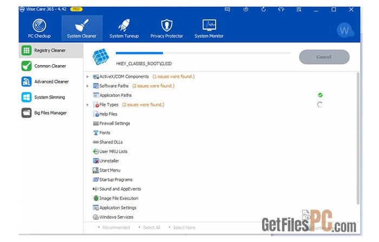This screenshot has height=242, width=379.
Task: Click the Windows Services icon
Action: point(96,217)
